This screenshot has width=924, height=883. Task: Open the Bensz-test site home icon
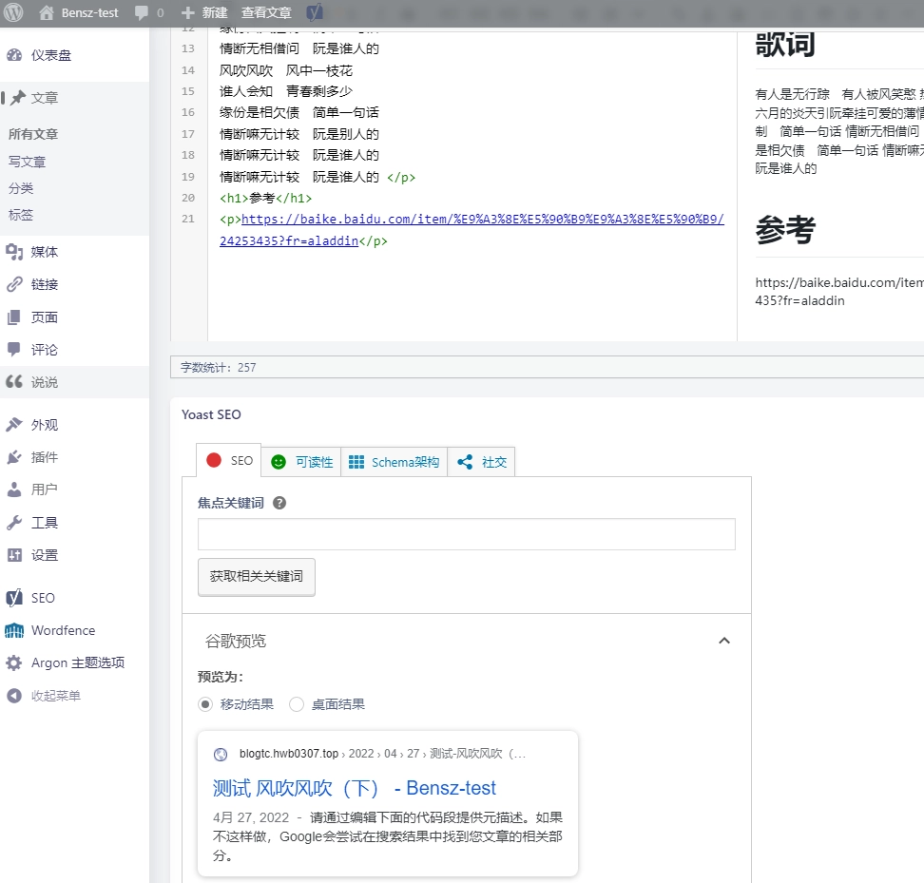(x=46, y=12)
